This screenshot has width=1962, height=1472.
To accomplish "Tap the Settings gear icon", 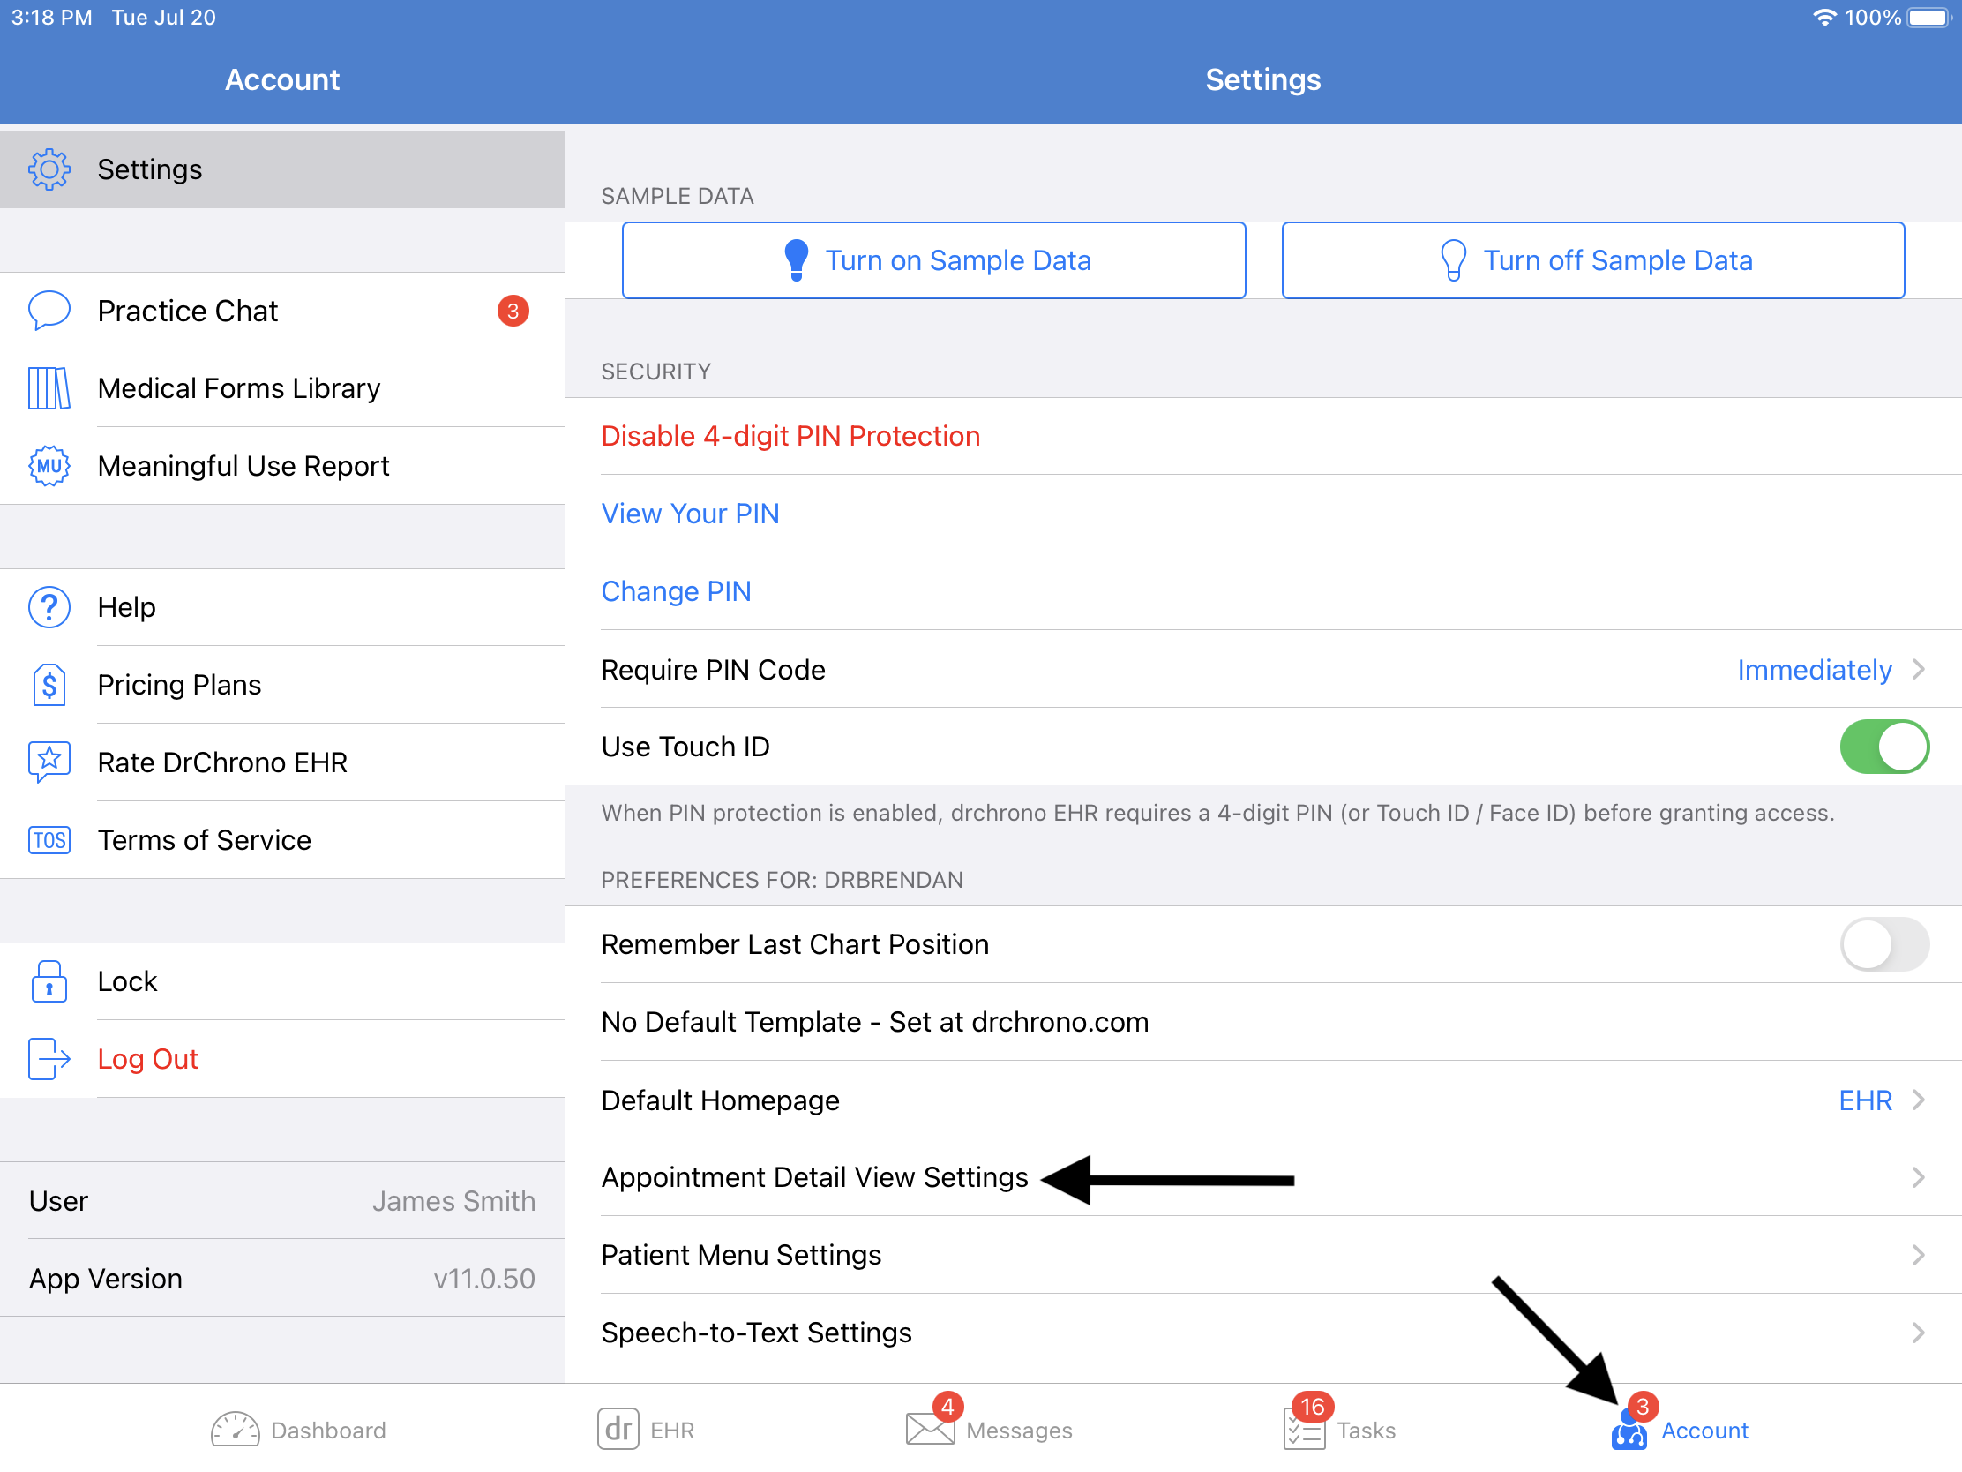I will 49,169.
